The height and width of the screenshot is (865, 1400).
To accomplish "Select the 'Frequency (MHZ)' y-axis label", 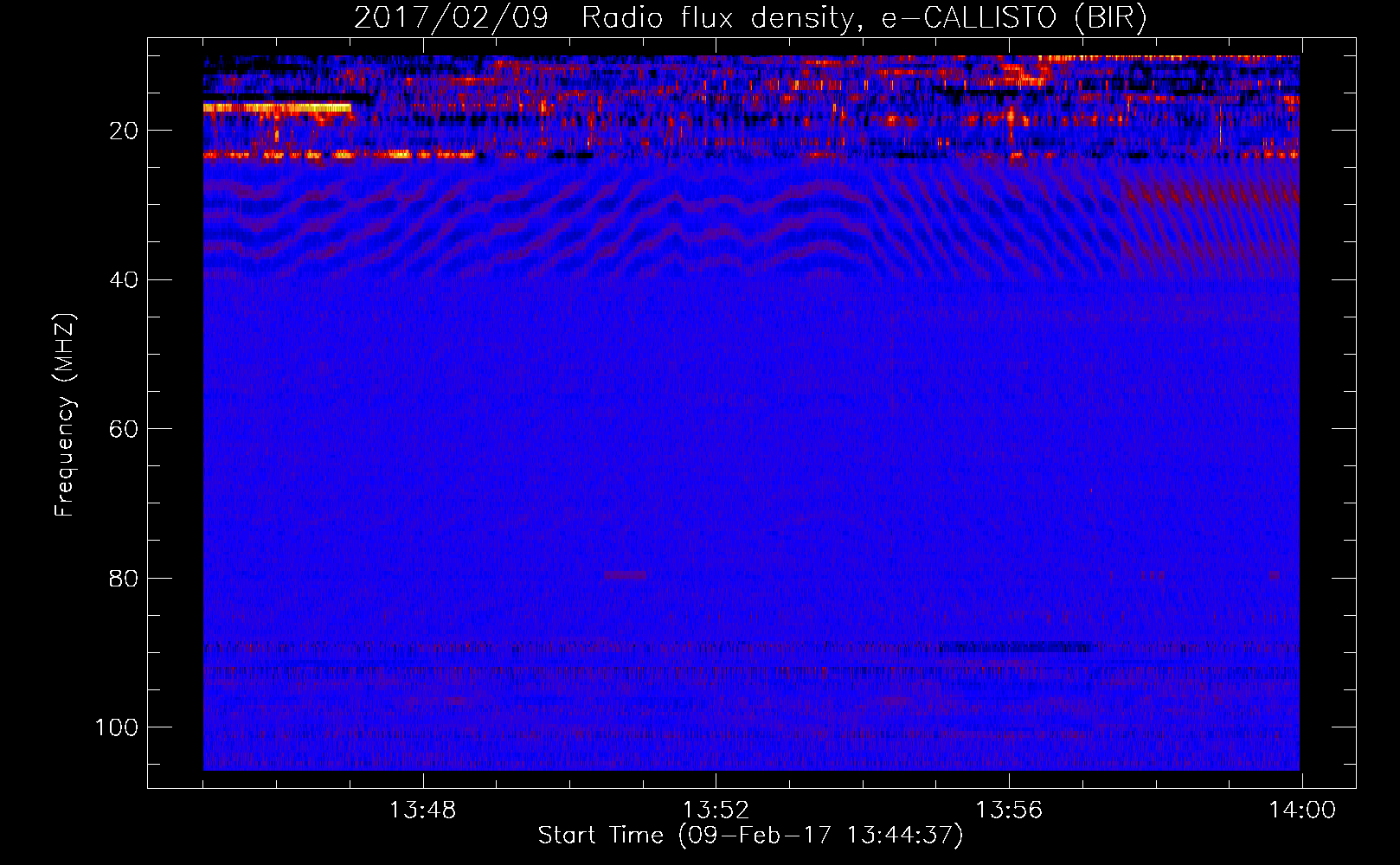I will (65, 415).
